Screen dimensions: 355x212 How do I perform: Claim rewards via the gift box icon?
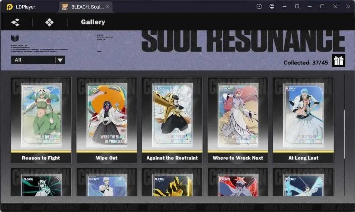pyautogui.click(x=338, y=61)
